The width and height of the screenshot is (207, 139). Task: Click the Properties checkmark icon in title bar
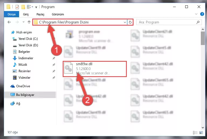tap(17, 7)
